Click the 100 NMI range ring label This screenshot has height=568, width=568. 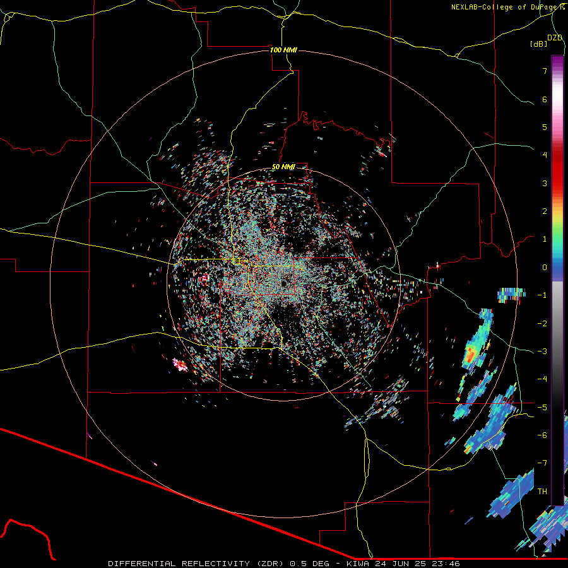pos(283,50)
